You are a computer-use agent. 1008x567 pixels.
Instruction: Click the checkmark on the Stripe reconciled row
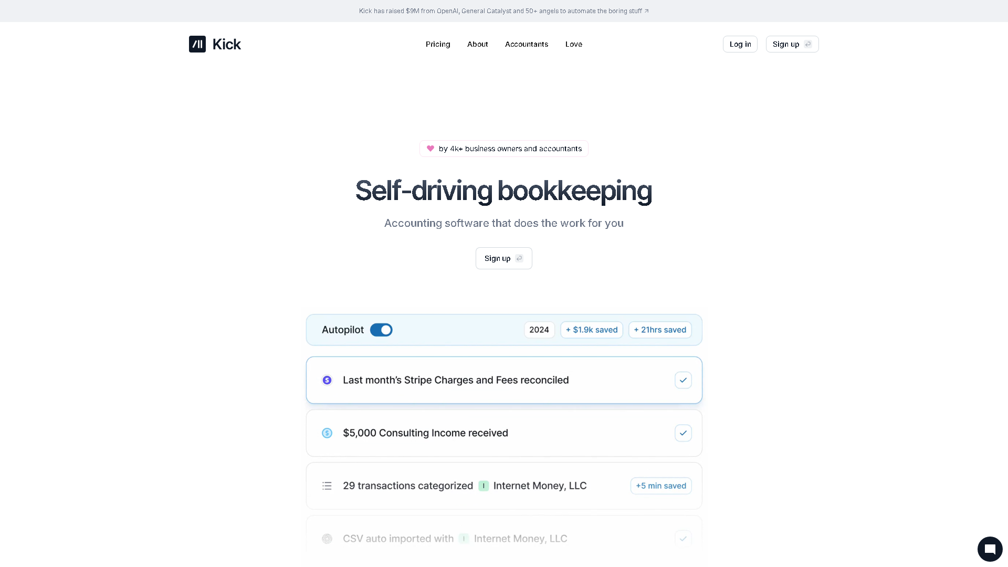[x=682, y=380]
